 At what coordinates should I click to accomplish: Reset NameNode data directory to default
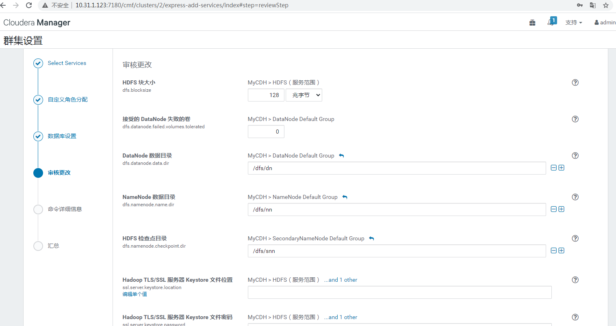pos(345,197)
